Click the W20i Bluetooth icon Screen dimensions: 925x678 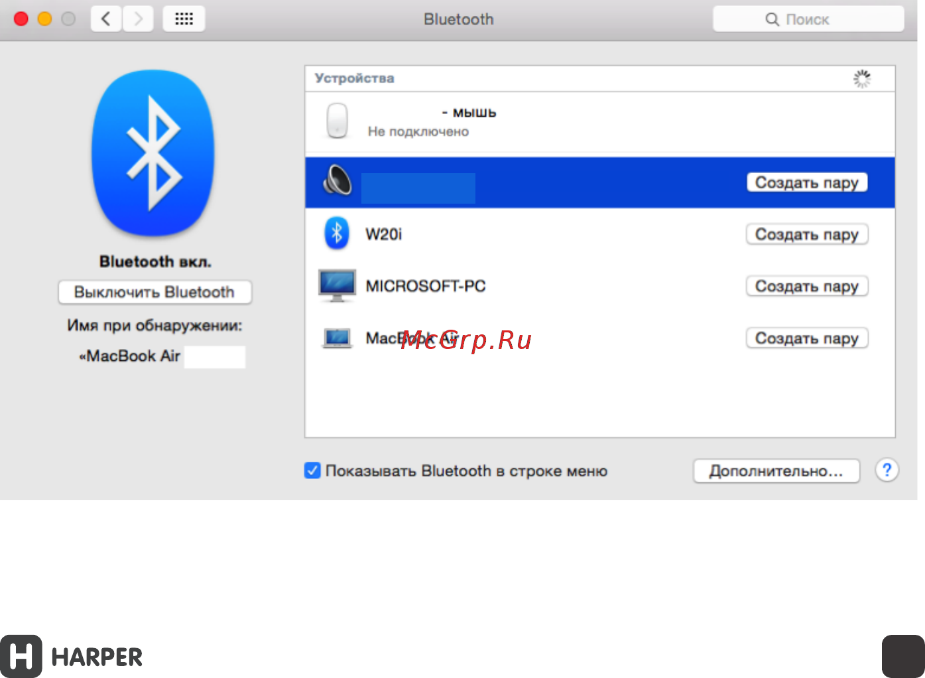coord(337,234)
